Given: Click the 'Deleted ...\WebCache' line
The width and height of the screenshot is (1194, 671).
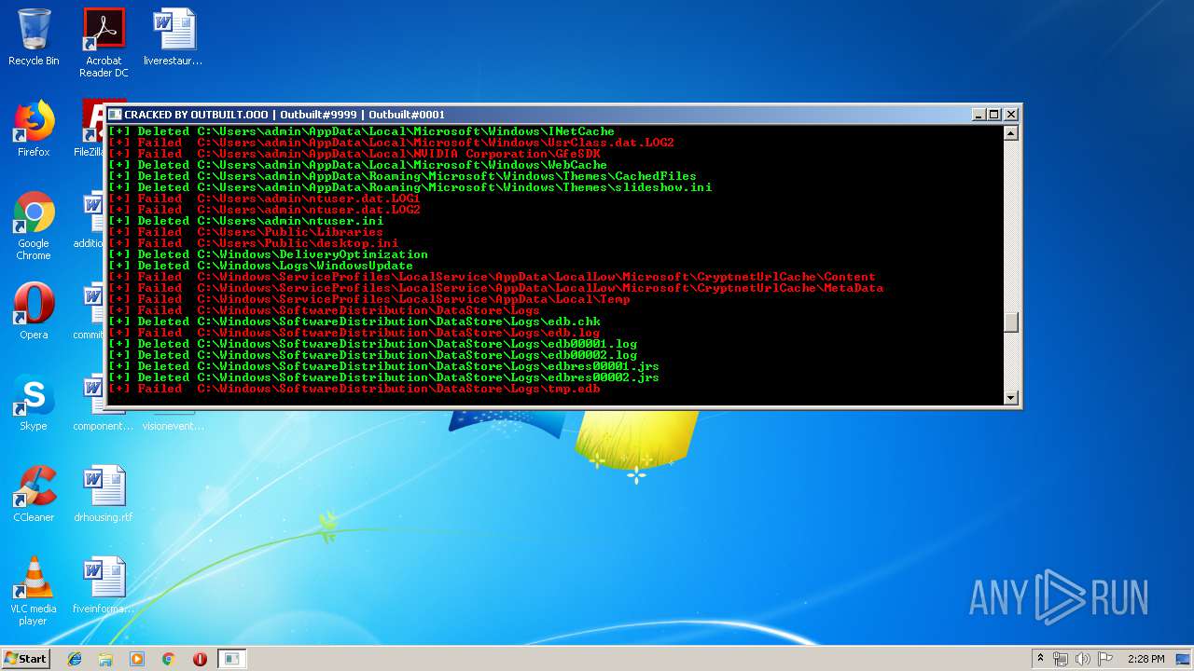Looking at the screenshot, I should coord(357,165).
